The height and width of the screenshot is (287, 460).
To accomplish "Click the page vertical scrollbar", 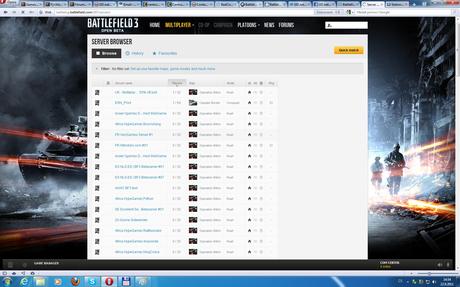I will coord(458,50).
